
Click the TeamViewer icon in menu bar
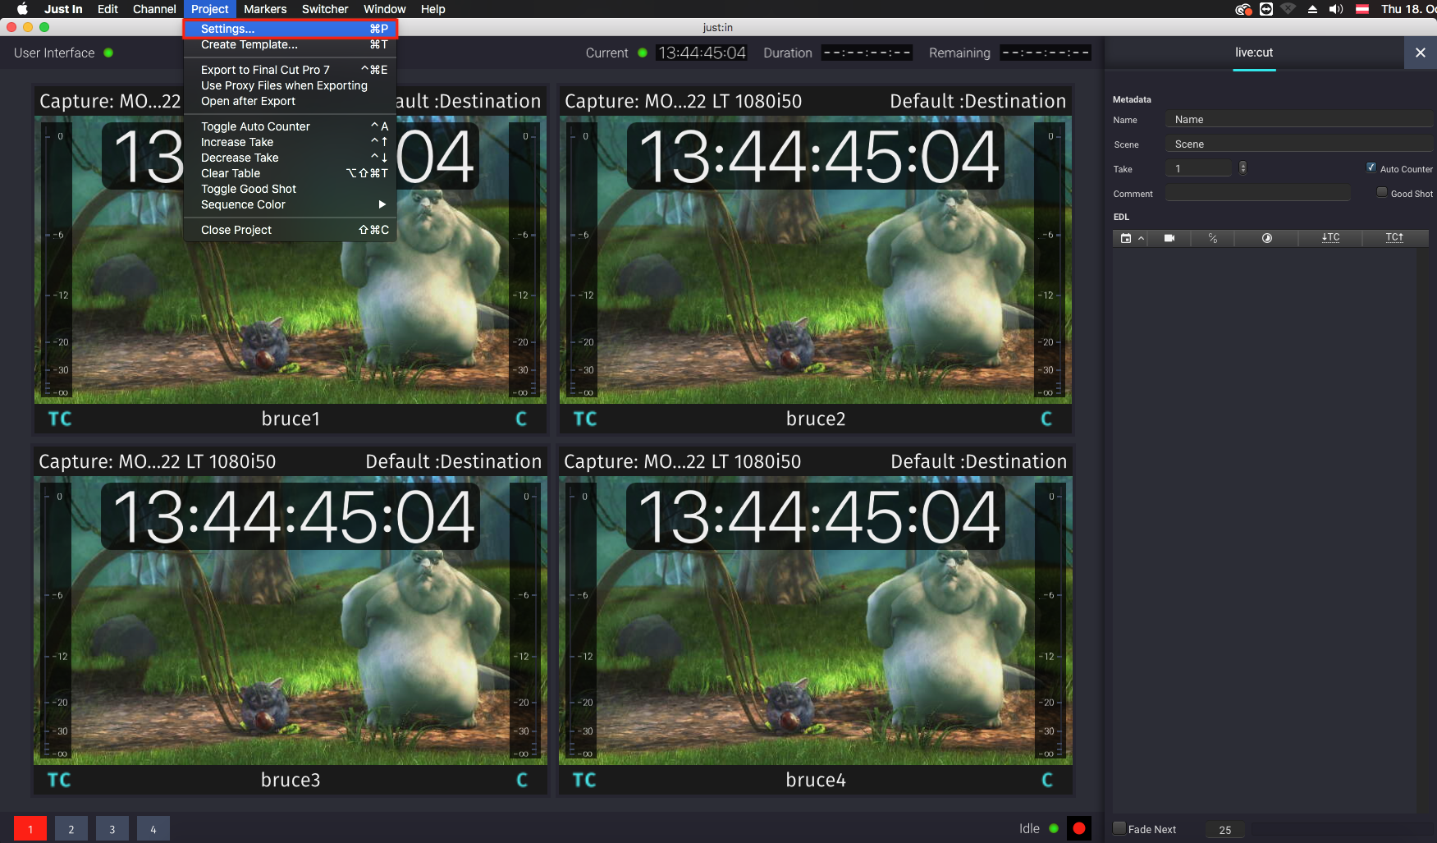(1266, 9)
